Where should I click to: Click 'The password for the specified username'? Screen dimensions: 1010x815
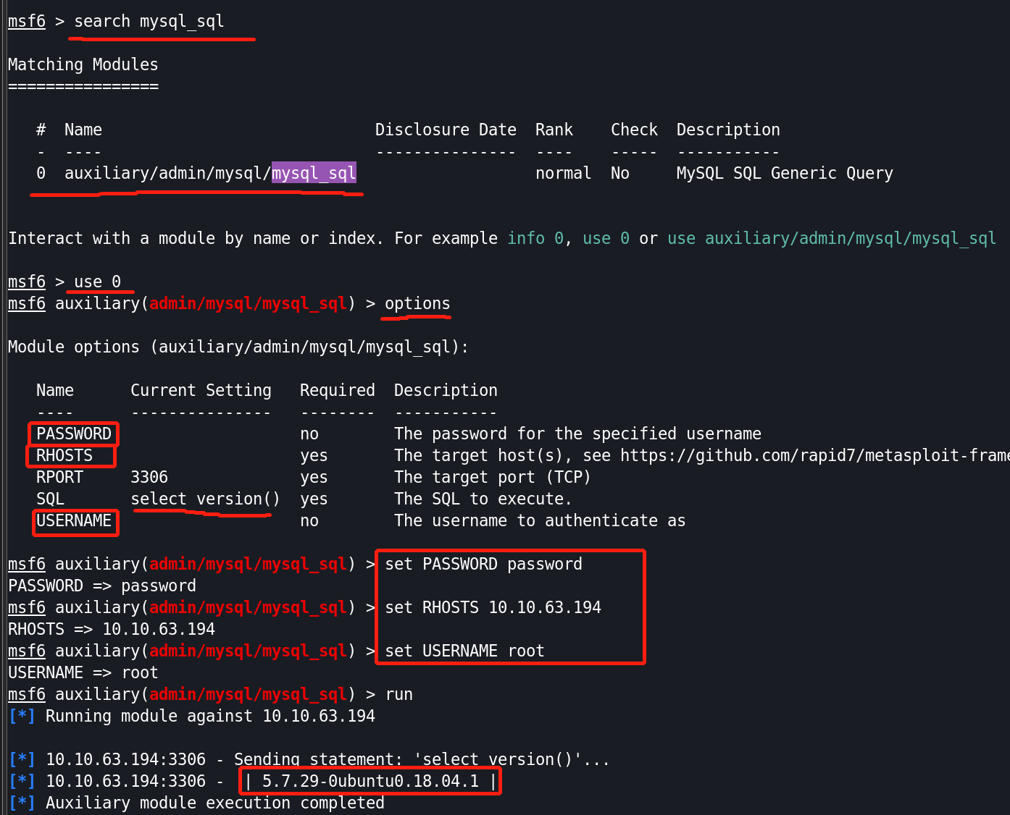pos(577,434)
